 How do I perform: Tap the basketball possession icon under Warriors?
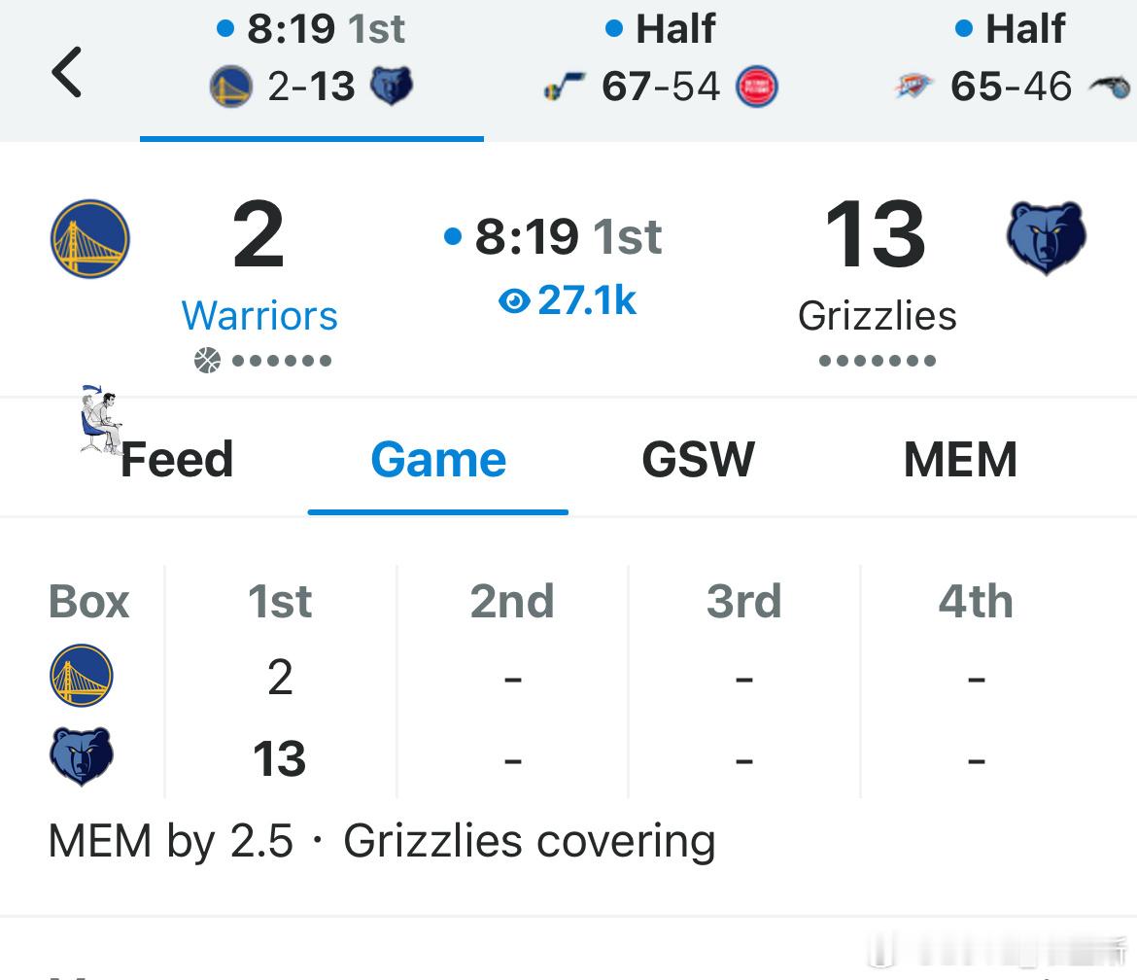coord(207,361)
